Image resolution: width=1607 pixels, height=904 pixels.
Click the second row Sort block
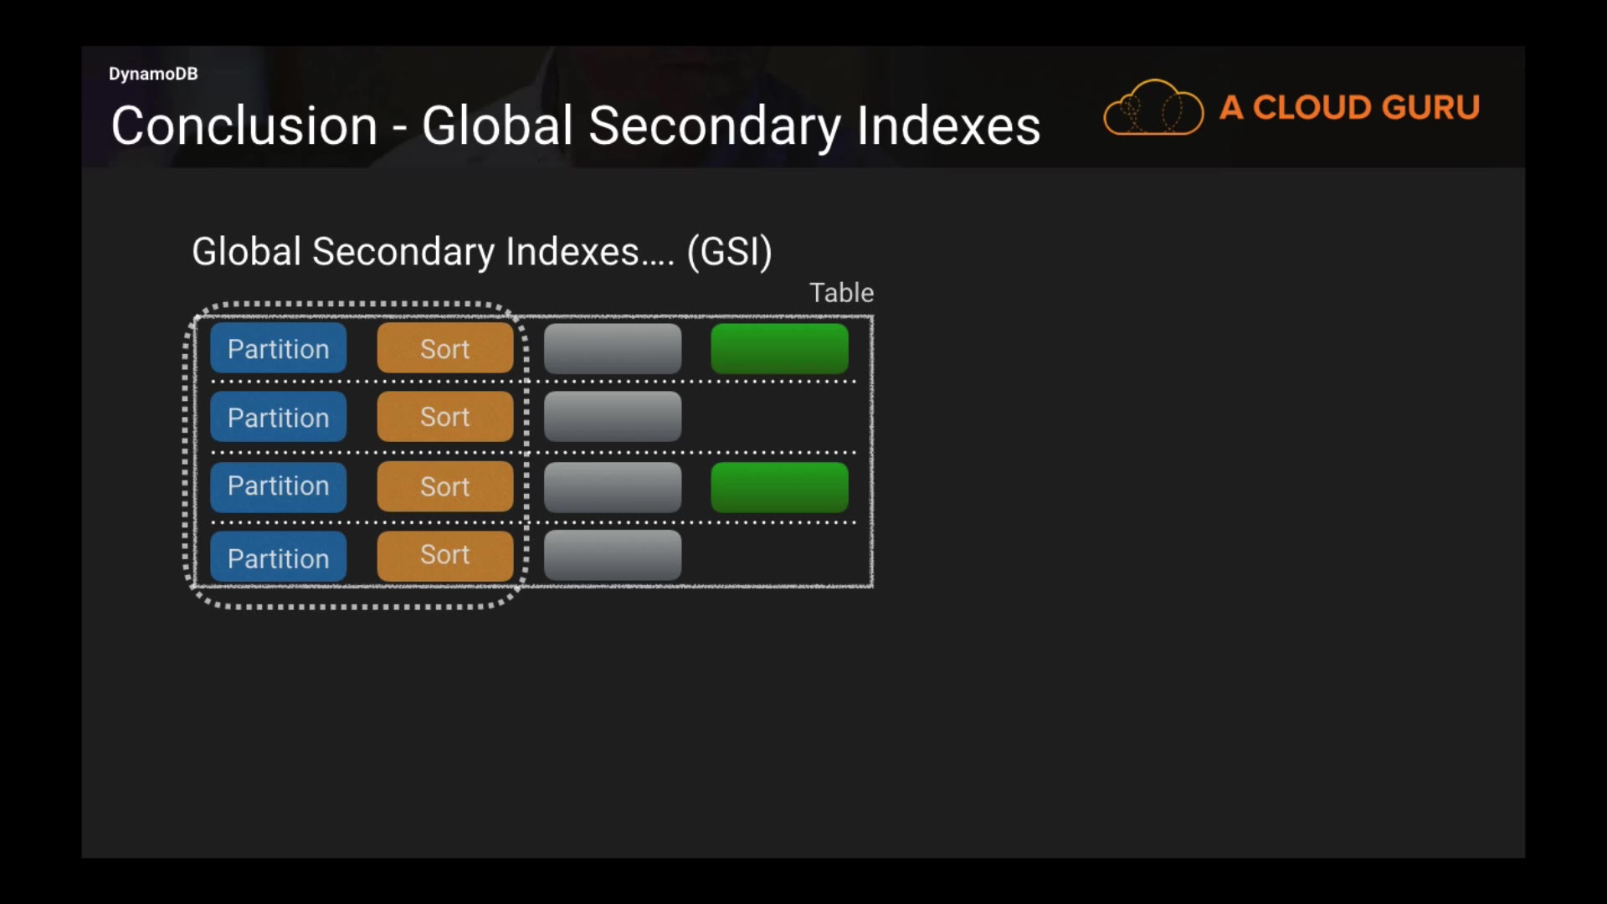[444, 417]
